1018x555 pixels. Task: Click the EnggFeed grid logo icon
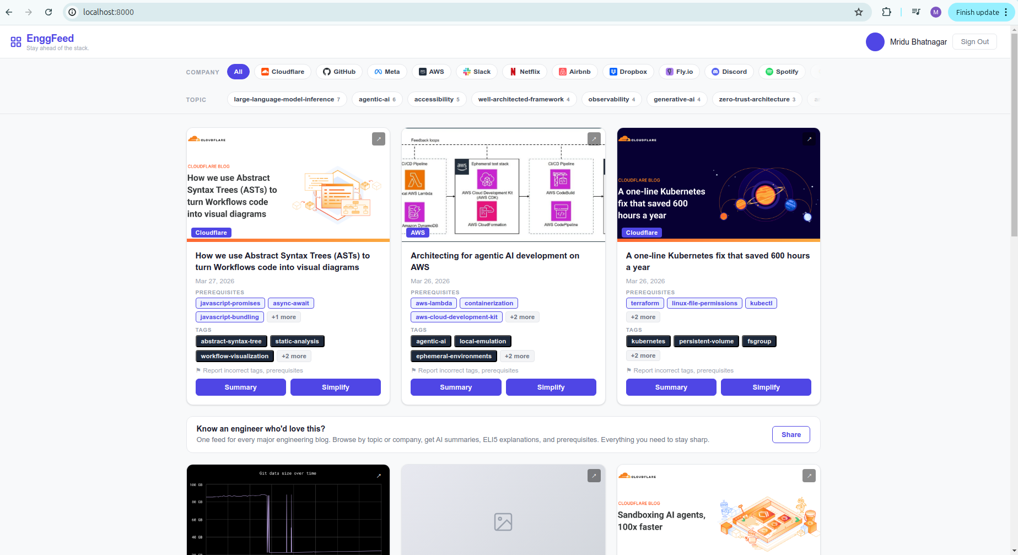[16, 42]
